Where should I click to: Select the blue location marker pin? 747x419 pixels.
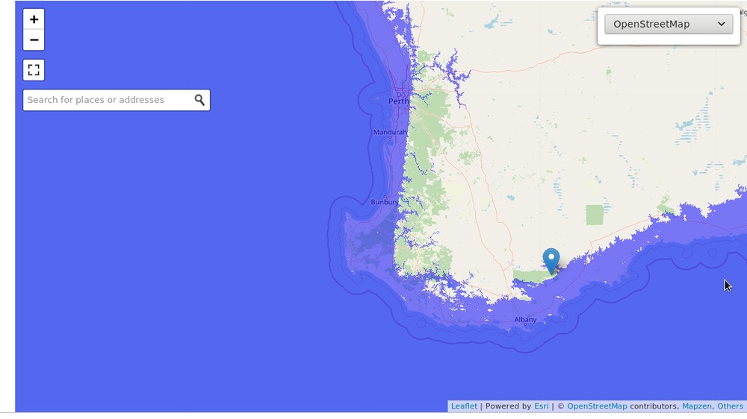551,261
